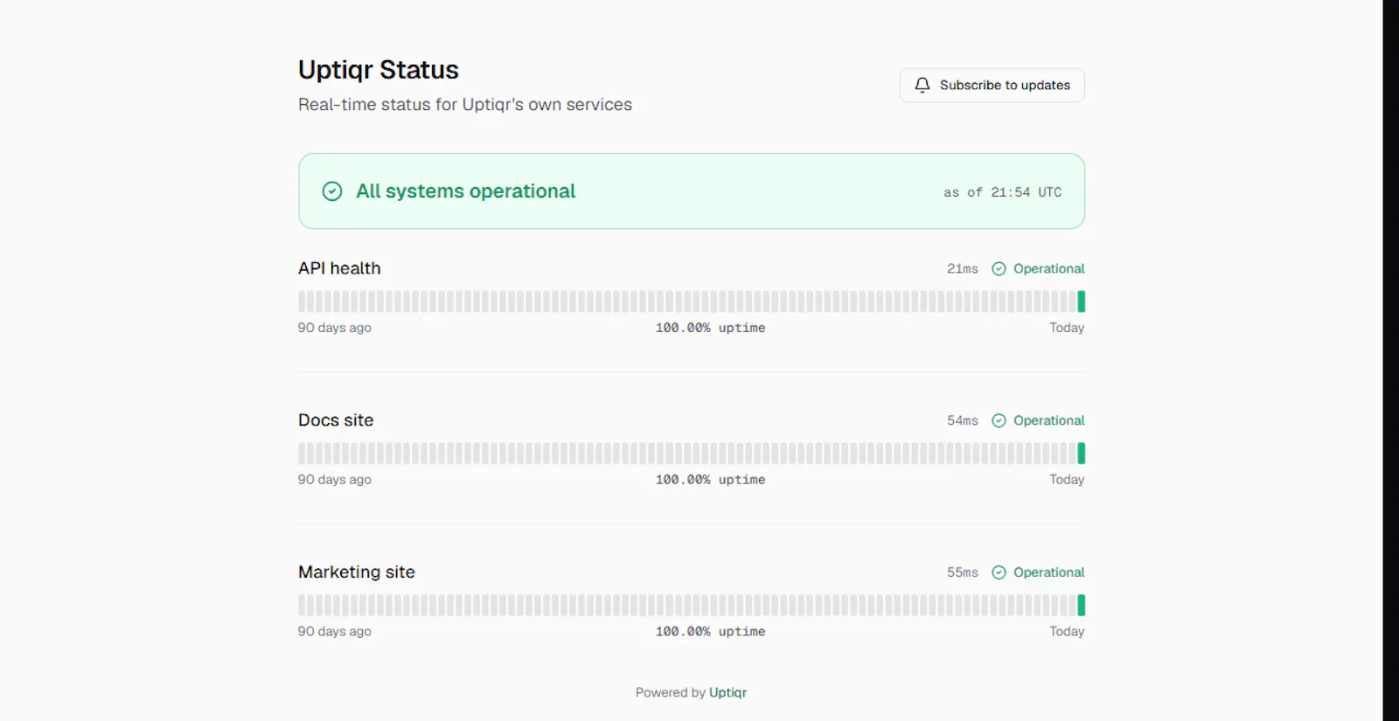The width and height of the screenshot is (1399, 721).
Task: Click the 54ms response time value
Action: click(x=962, y=420)
